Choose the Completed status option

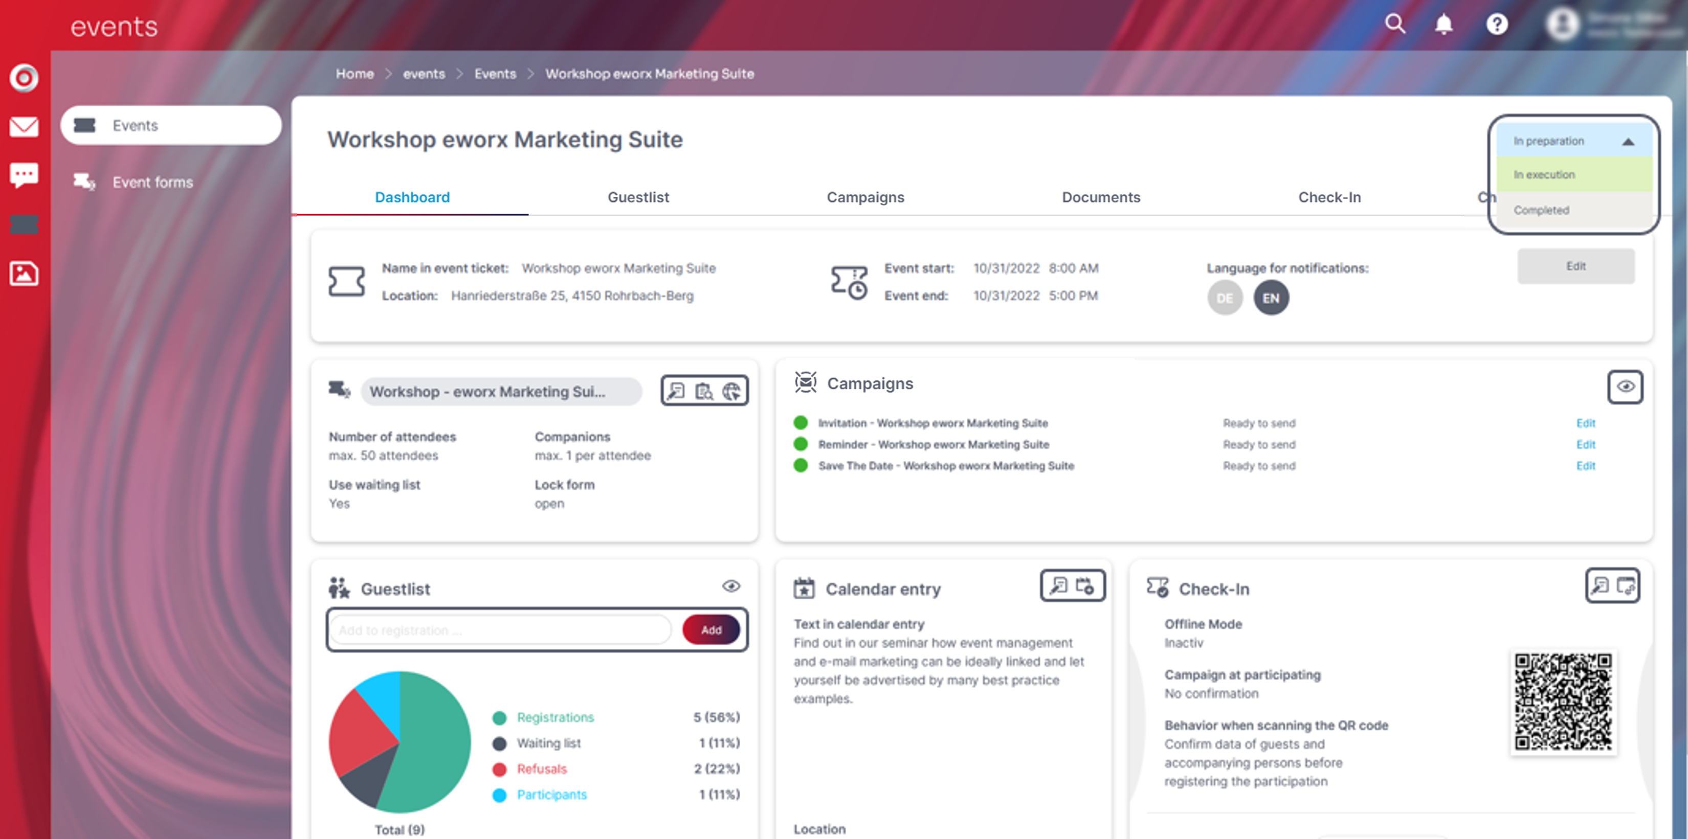tap(1573, 210)
